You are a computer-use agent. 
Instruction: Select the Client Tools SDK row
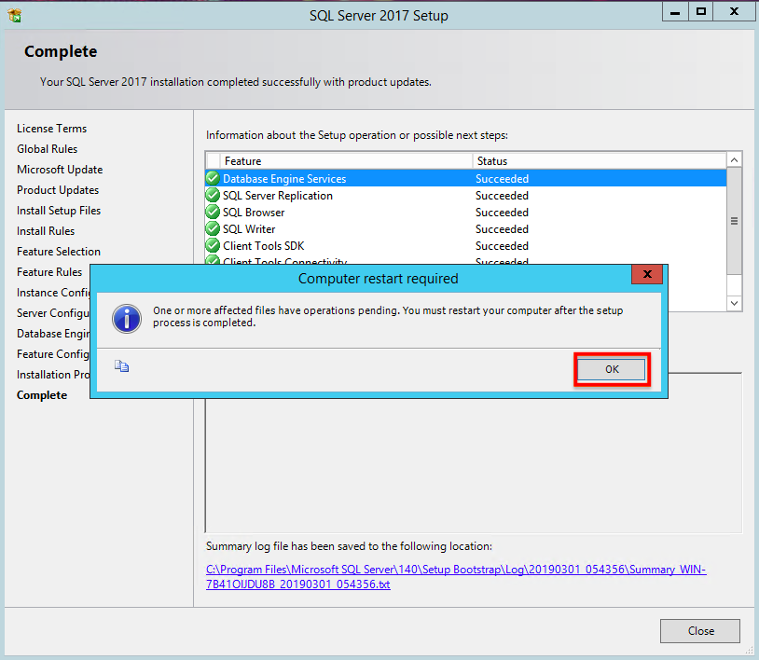coord(465,246)
